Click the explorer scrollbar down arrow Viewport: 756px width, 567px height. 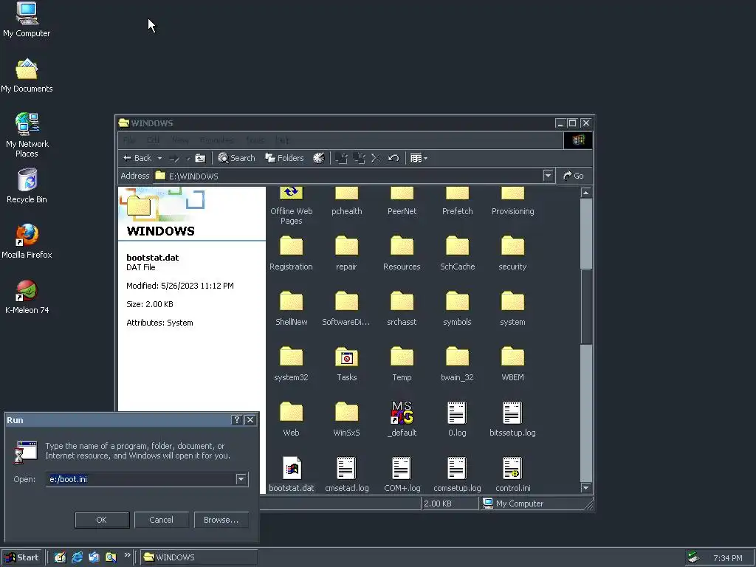pos(585,488)
